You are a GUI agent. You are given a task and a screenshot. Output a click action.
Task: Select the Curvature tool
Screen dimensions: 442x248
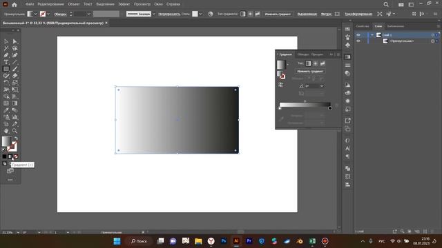[15, 55]
